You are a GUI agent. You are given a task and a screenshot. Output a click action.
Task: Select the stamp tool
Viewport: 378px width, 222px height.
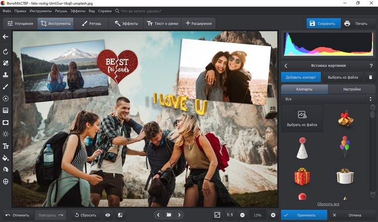point(6,75)
